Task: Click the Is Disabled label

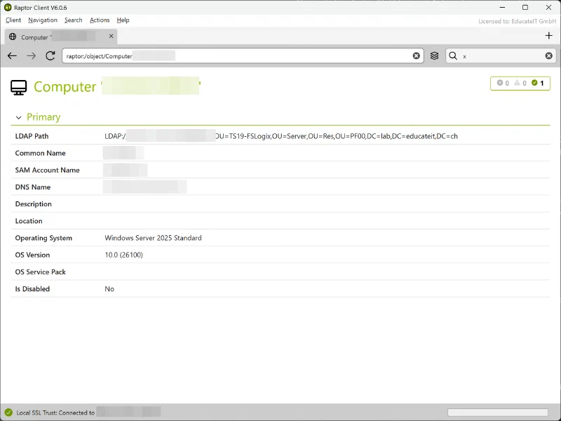Action: click(32, 289)
